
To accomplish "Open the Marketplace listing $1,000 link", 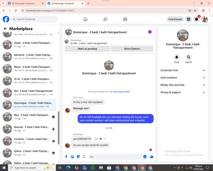I will coord(89,43).
